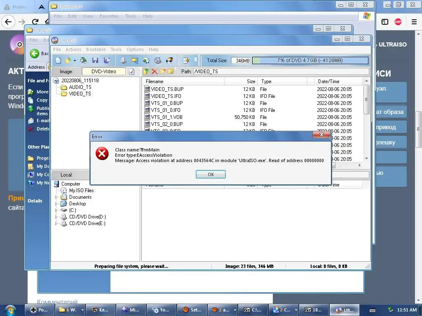Click the New Folder icon beside delete
This screenshot has height=316, width=422.
pyautogui.click(x=162, y=72)
